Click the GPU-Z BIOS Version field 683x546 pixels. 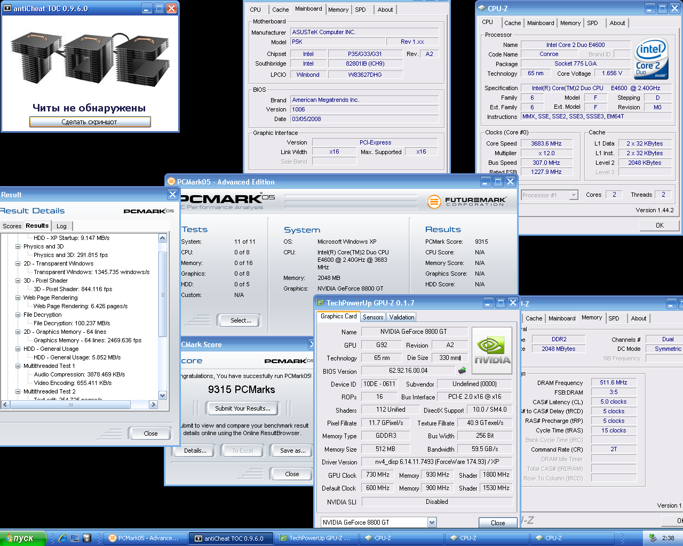[408, 371]
